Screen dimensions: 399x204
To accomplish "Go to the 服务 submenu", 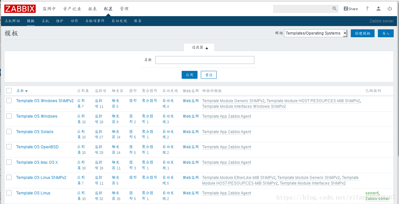I will pos(138,21).
